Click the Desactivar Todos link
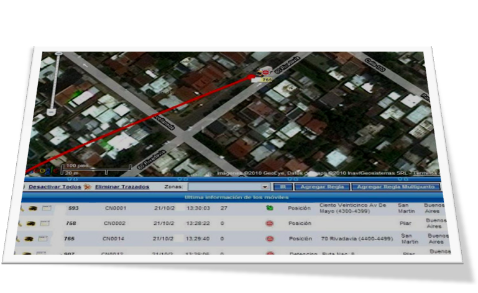478x293 pixels. [x=55, y=187]
